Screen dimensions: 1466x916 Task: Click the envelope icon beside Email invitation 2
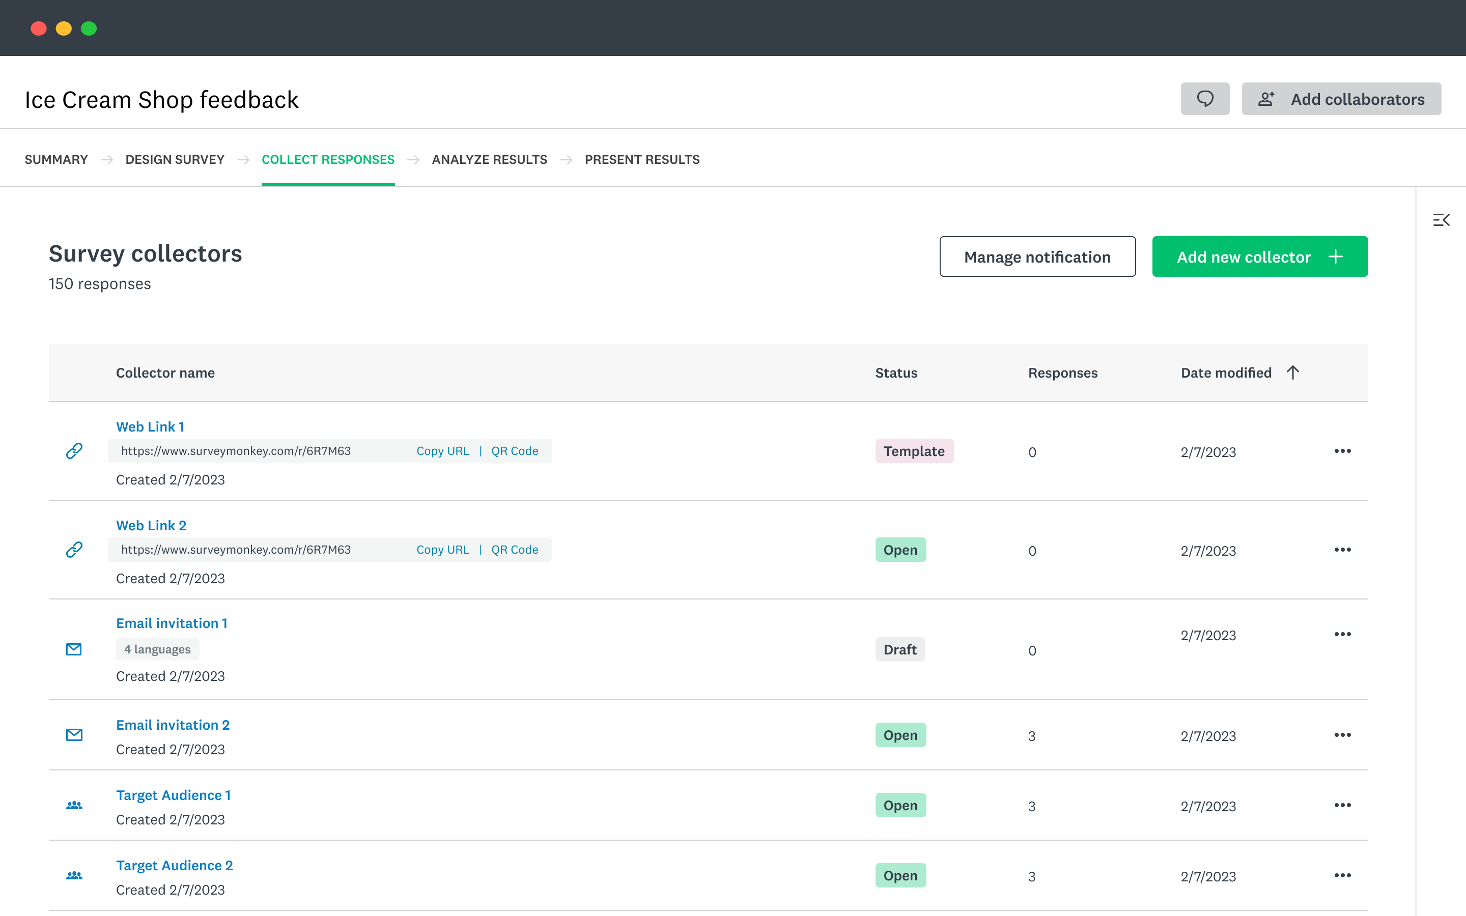(74, 735)
